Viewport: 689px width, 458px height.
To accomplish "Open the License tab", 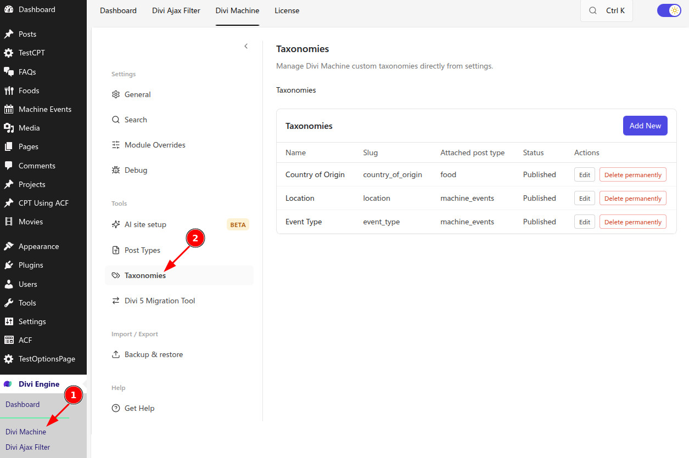I will click(x=287, y=10).
